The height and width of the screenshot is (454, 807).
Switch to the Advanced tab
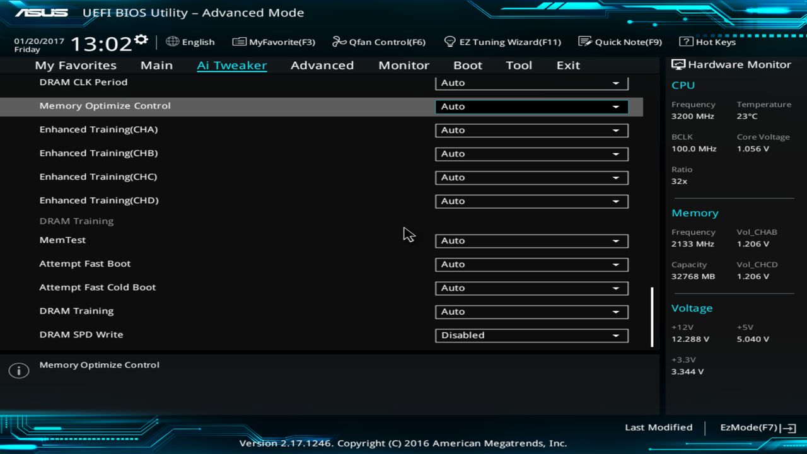point(322,65)
